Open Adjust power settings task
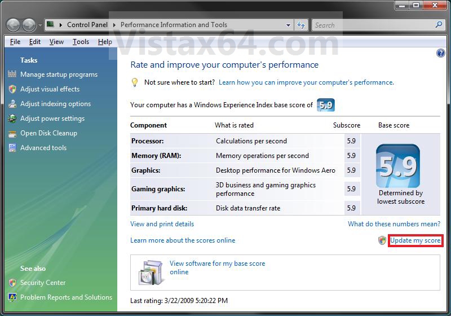Image resolution: width=451 pixels, height=316 pixels. click(x=52, y=118)
